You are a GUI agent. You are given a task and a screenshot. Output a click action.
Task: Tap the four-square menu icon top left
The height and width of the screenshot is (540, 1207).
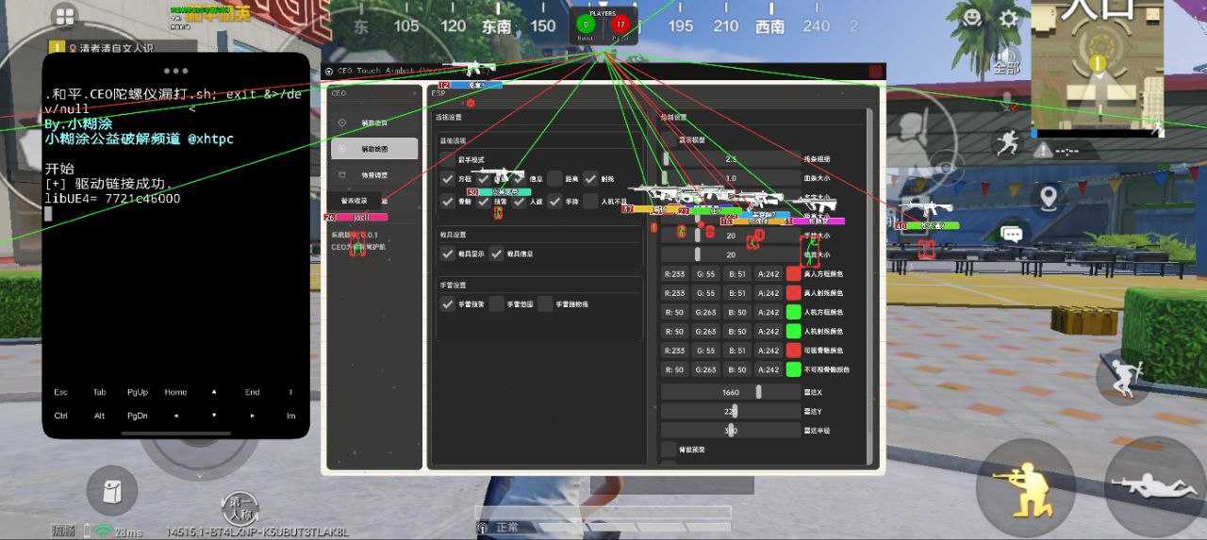pyautogui.click(x=65, y=16)
